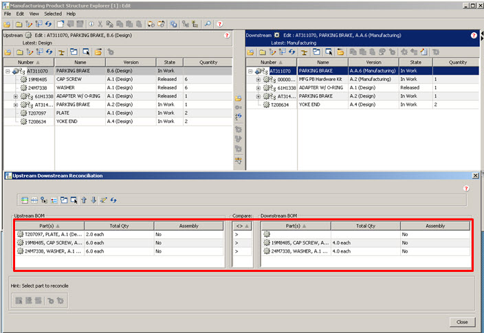Click the State column header in the Downstream tree

[415, 62]
